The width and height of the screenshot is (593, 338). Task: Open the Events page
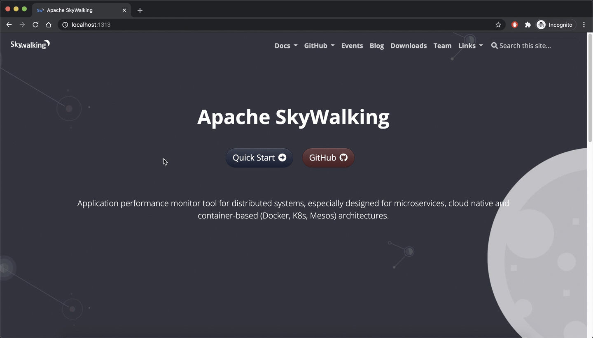(352, 46)
